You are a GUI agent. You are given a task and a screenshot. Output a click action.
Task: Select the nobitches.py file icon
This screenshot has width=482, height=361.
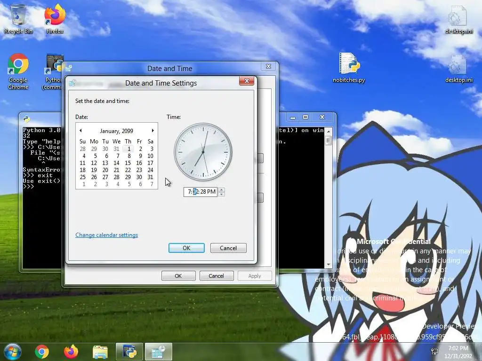coord(349,68)
